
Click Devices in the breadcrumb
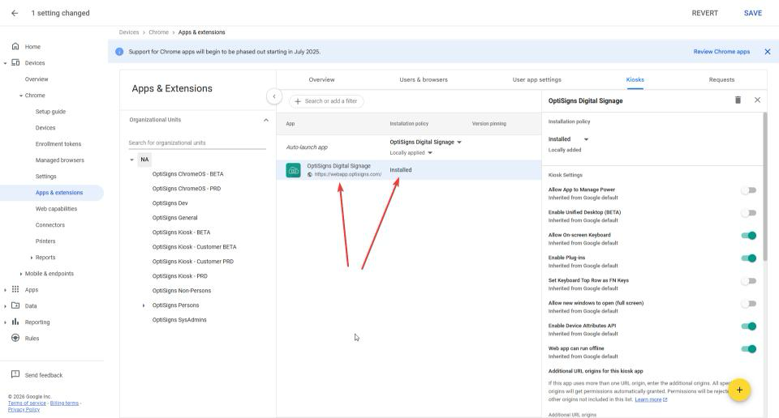click(129, 32)
